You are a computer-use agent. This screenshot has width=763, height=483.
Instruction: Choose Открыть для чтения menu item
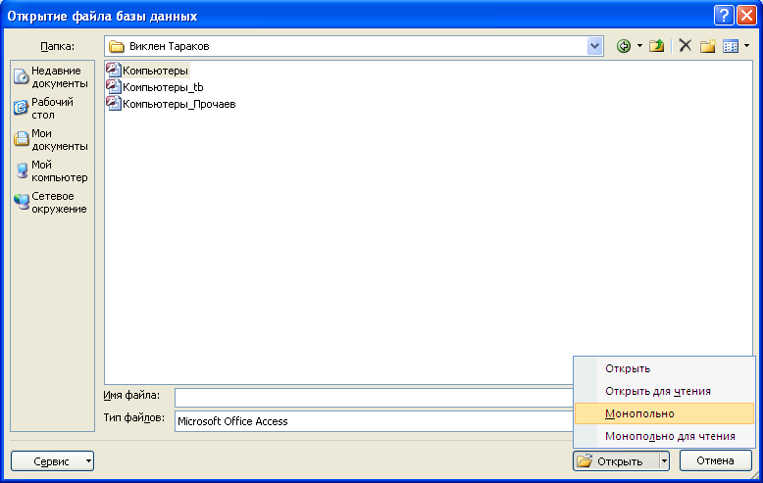664,391
